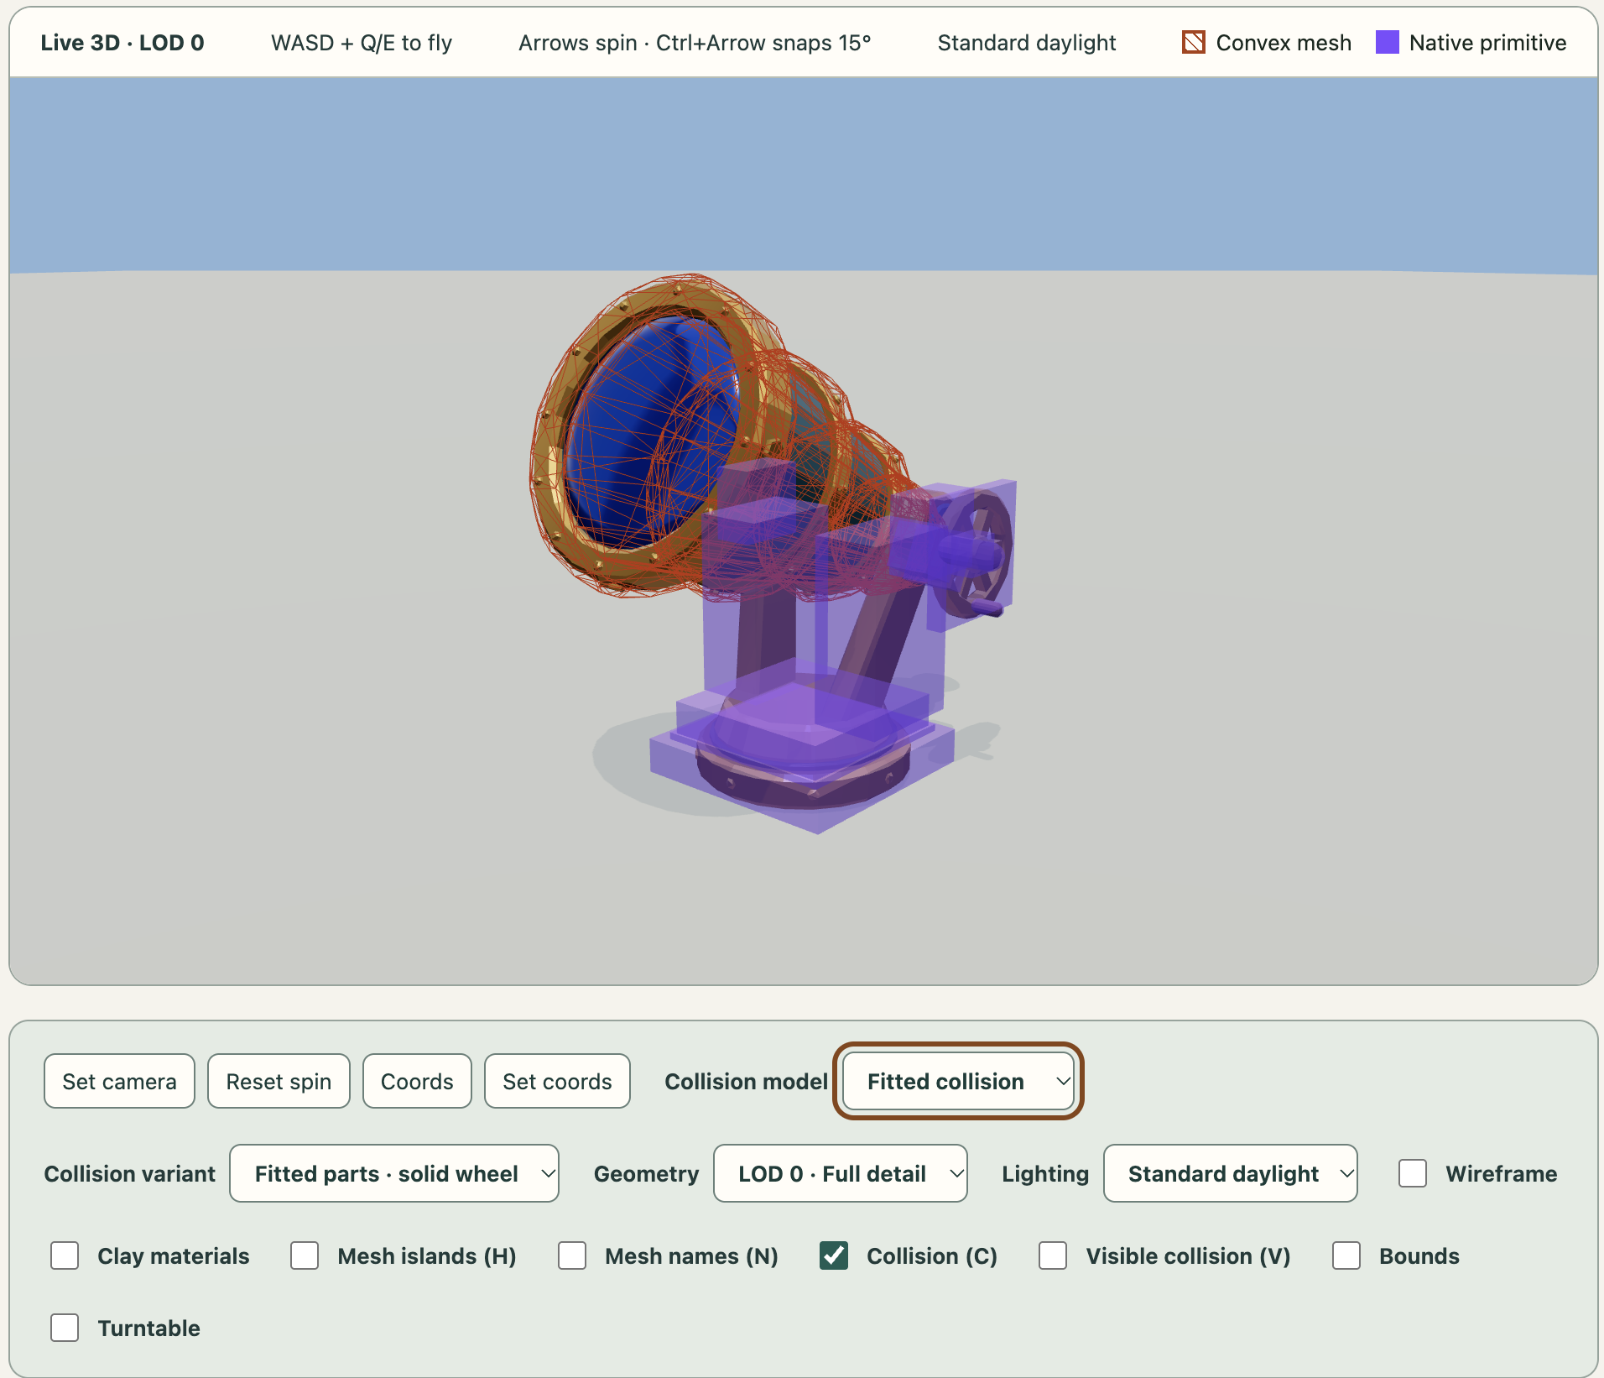Screen dimensions: 1604x1378
Task: Click the Set camera button
Action: [x=119, y=1081]
